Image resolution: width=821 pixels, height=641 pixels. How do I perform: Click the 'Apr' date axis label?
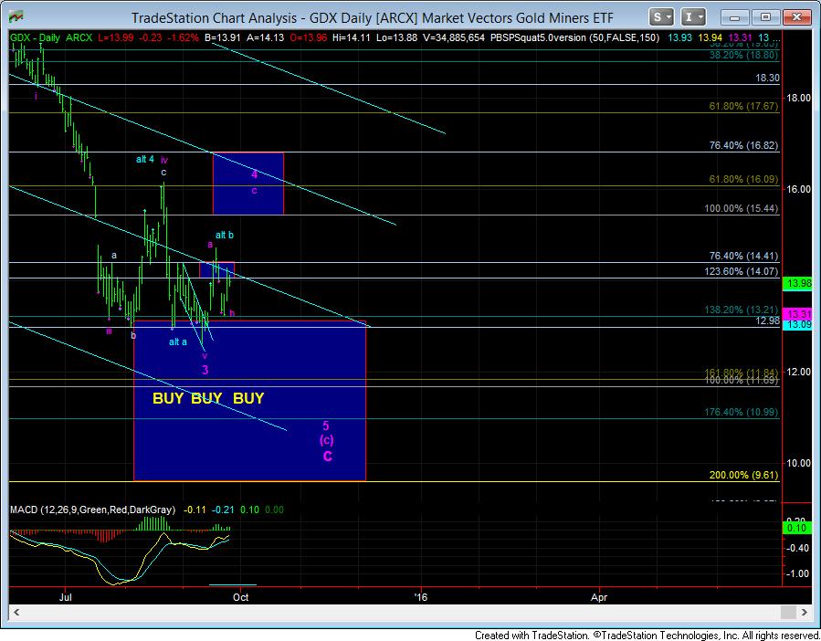click(x=599, y=597)
